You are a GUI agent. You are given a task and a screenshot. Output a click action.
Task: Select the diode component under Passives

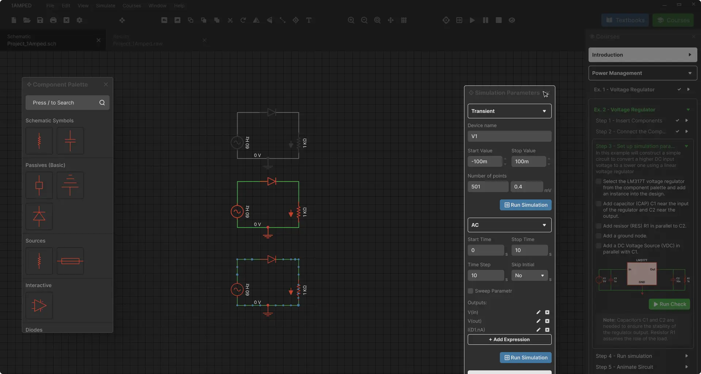[x=39, y=216]
